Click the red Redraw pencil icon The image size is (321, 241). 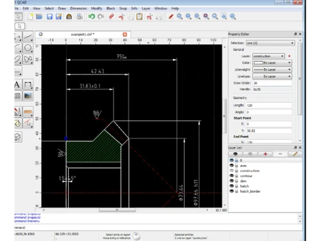[171, 17]
